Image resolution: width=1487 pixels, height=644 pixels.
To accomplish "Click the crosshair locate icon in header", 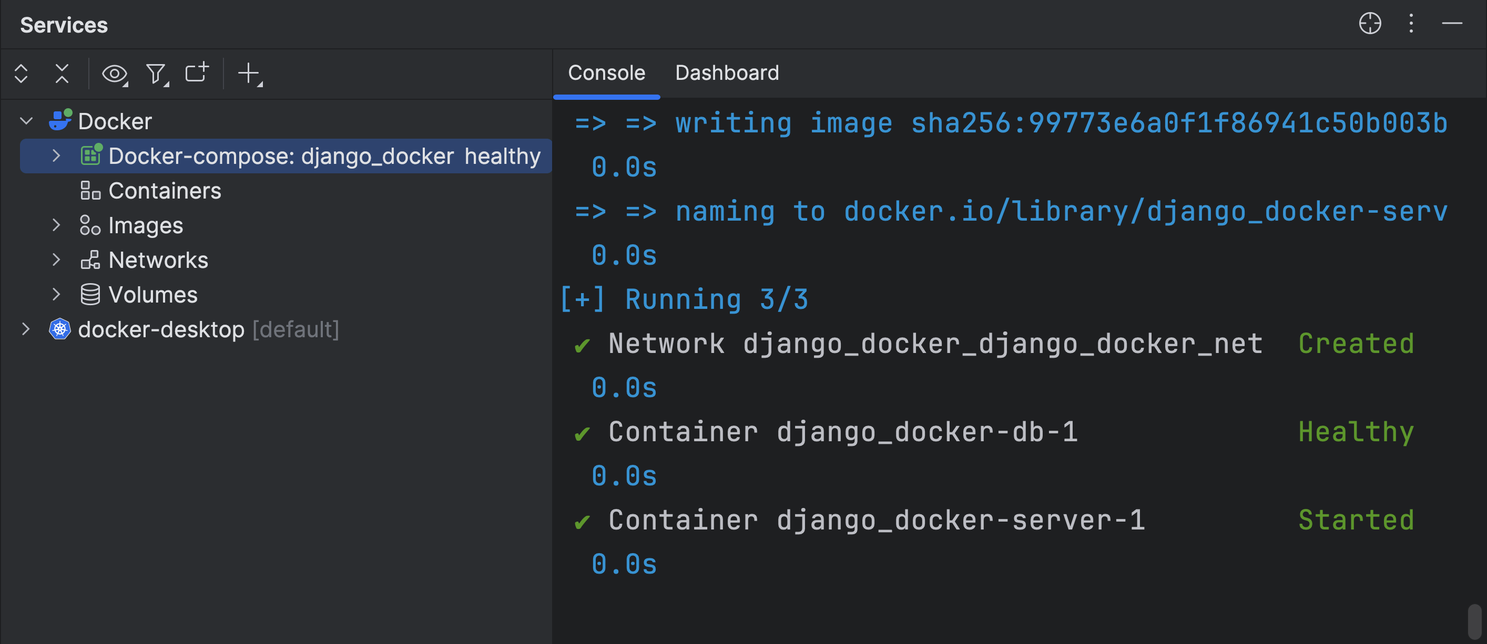I will pos(1370,24).
